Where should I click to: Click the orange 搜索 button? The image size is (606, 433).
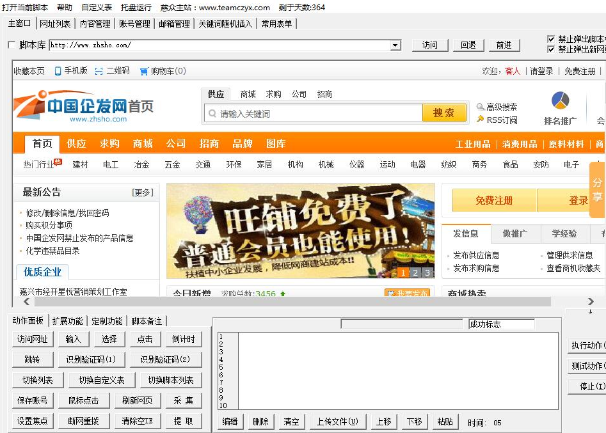pos(443,113)
